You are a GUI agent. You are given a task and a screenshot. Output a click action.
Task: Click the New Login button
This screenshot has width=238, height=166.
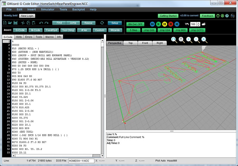click(27, 16)
